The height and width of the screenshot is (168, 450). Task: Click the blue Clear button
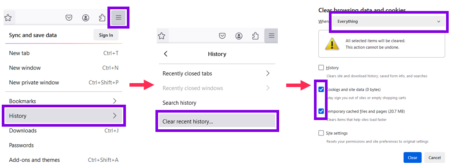click(x=413, y=158)
